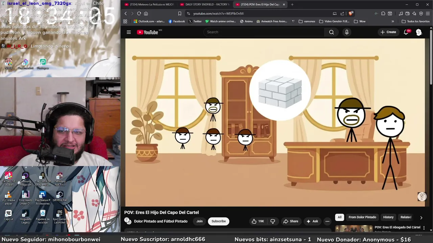This screenshot has height=243, width=433.
Task: Join the Dolor Pintado channel membership
Action: (200, 221)
